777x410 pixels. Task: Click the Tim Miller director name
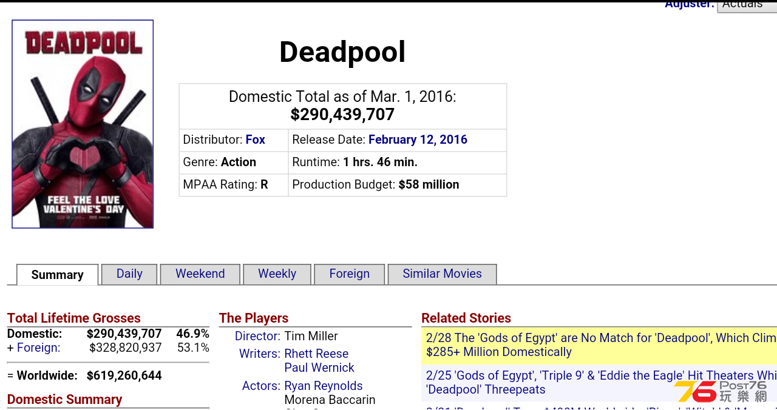click(311, 336)
